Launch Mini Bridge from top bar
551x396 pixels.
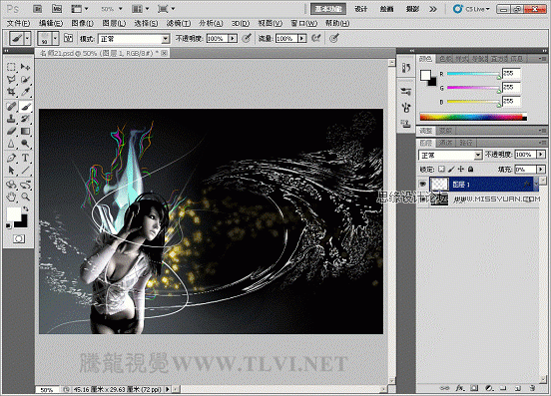(x=57, y=9)
